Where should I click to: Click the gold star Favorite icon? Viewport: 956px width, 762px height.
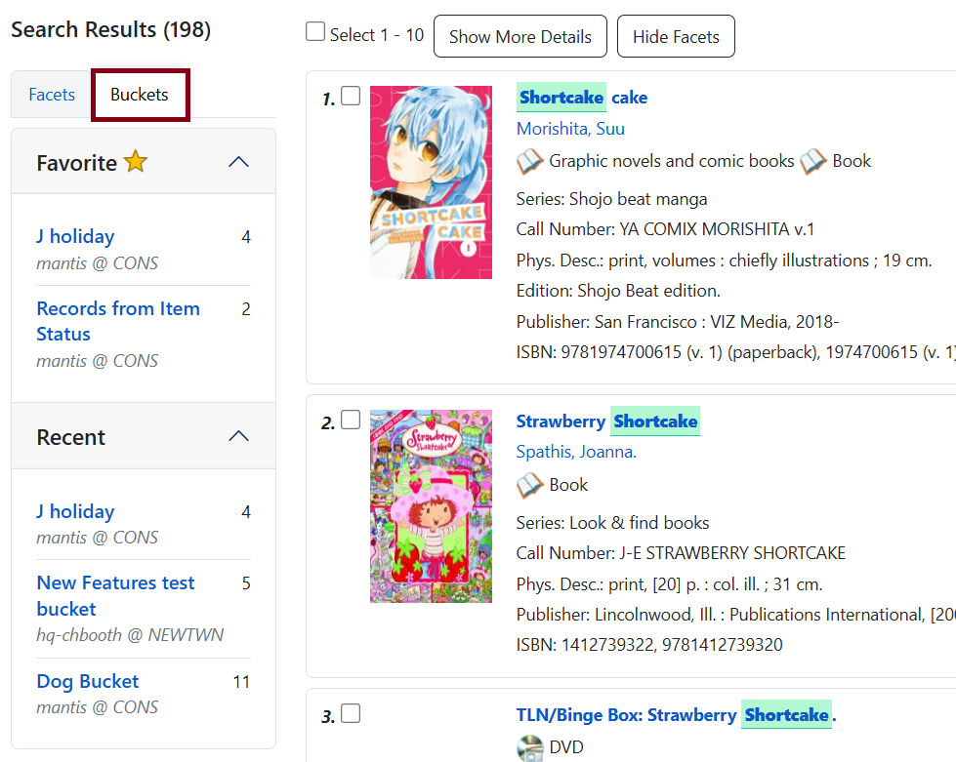tap(136, 162)
